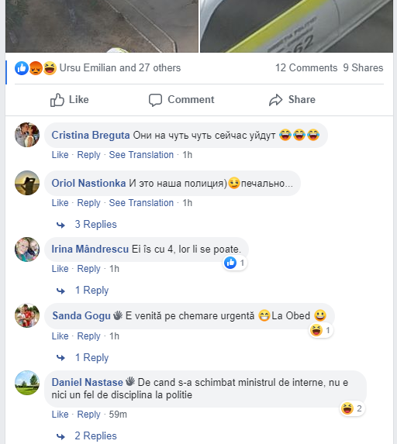Open the Comment box via speech bubble button

[x=181, y=100]
